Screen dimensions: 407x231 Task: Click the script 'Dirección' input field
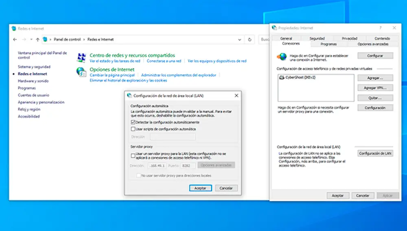(x=173, y=136)
